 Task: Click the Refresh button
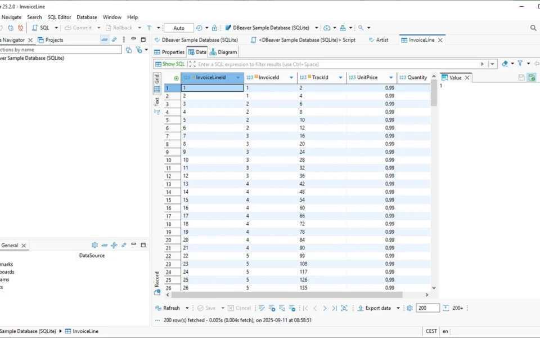(168, 308)
